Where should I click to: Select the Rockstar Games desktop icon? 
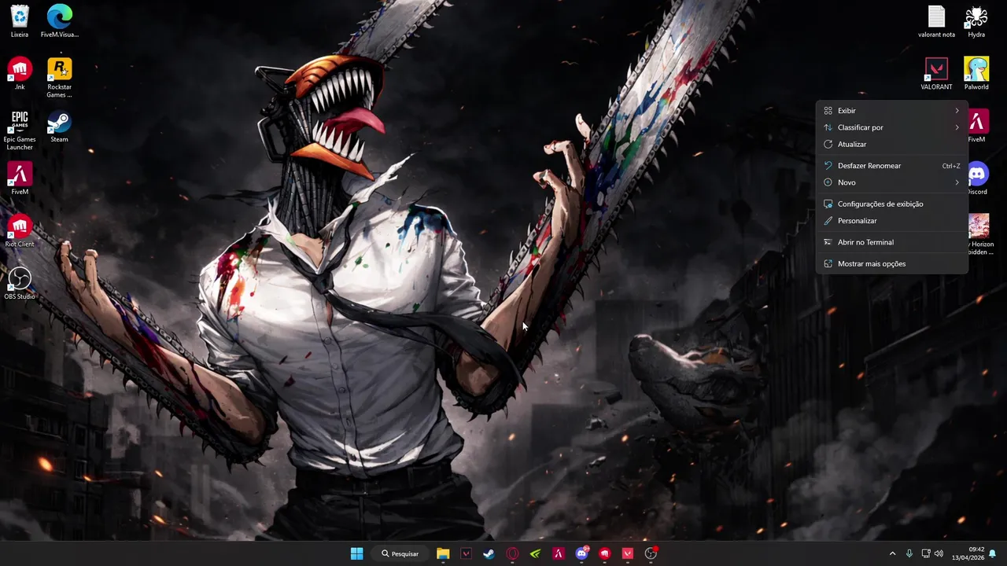pyautogui.click(x=59, y=78)
